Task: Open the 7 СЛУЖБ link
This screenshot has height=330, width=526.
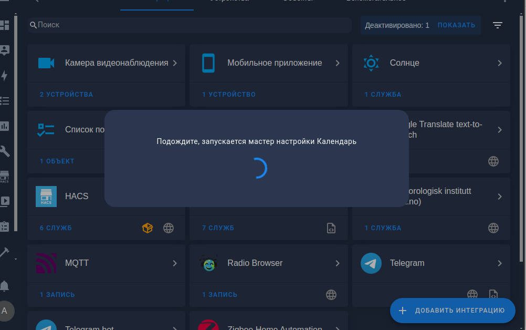Action: pos(218,228)
